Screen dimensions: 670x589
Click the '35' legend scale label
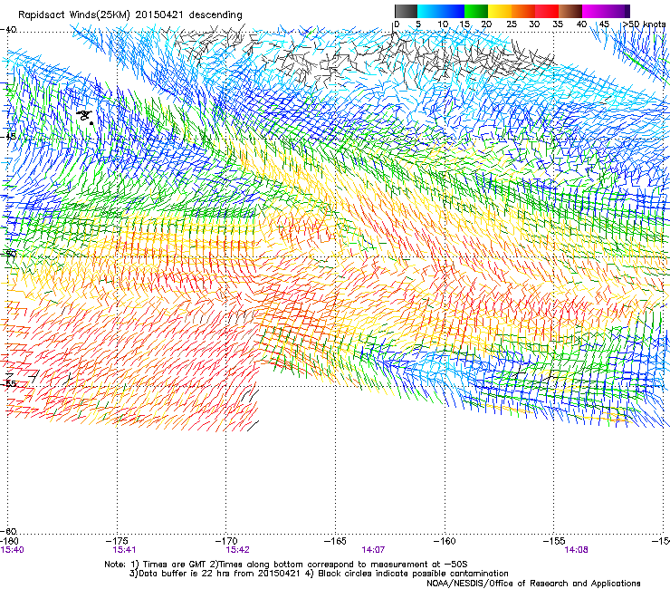click(558, 24)
